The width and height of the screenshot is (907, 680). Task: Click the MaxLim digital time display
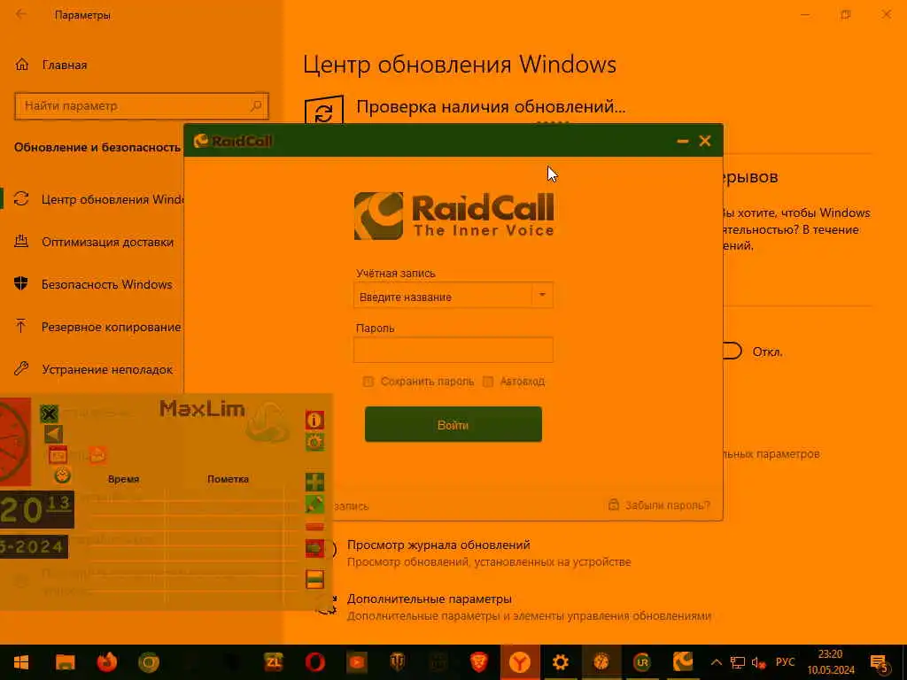(x=37, y=509)
